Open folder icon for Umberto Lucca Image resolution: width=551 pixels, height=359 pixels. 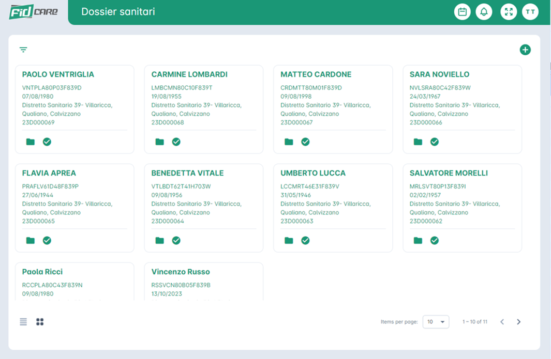pyautogui.click(x=289, y=240)
